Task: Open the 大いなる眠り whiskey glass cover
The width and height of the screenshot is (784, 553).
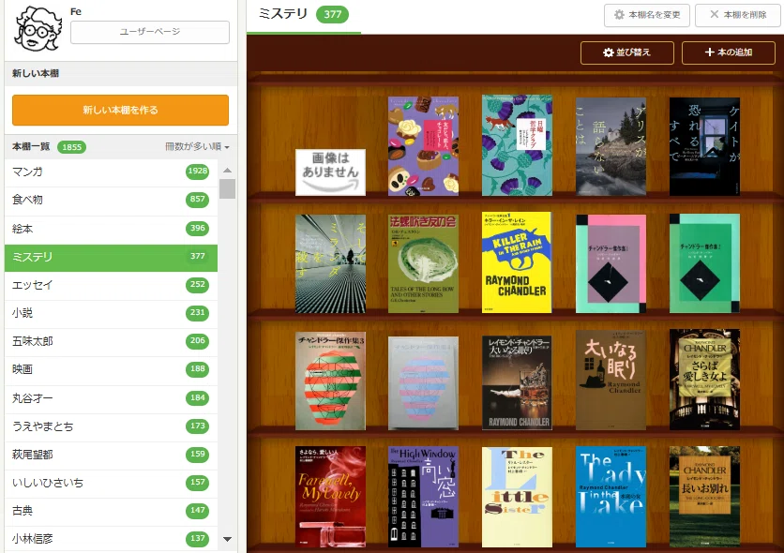Action: (x=517, y=382)
